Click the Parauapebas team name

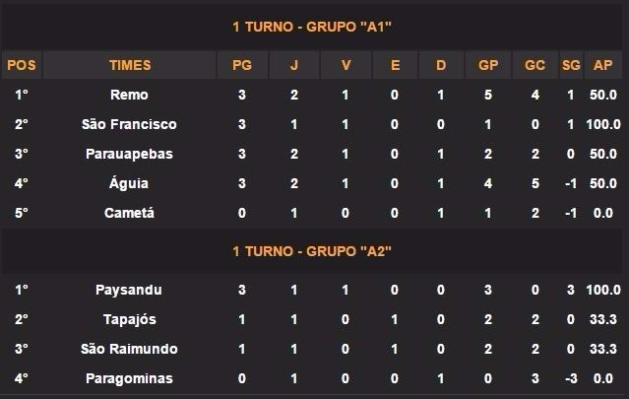tap(130, 154)
